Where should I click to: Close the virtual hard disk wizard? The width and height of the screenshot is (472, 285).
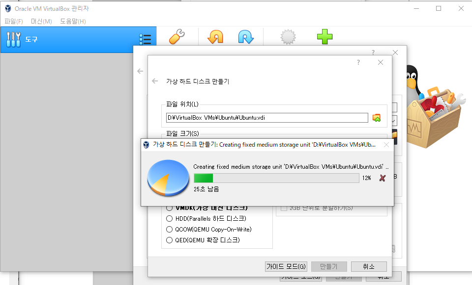[381, 62]
